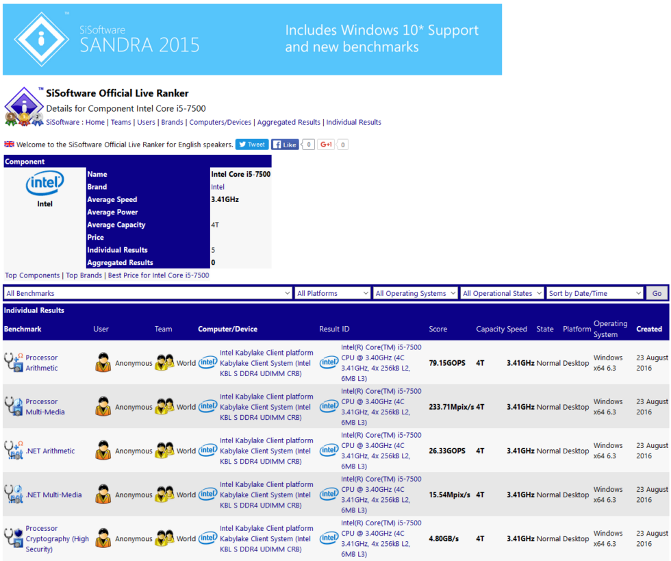This screenshot has width=671, height=561.
Task: Click the Processor Multi-Media benchmark icon
Action: click(14, 406)
